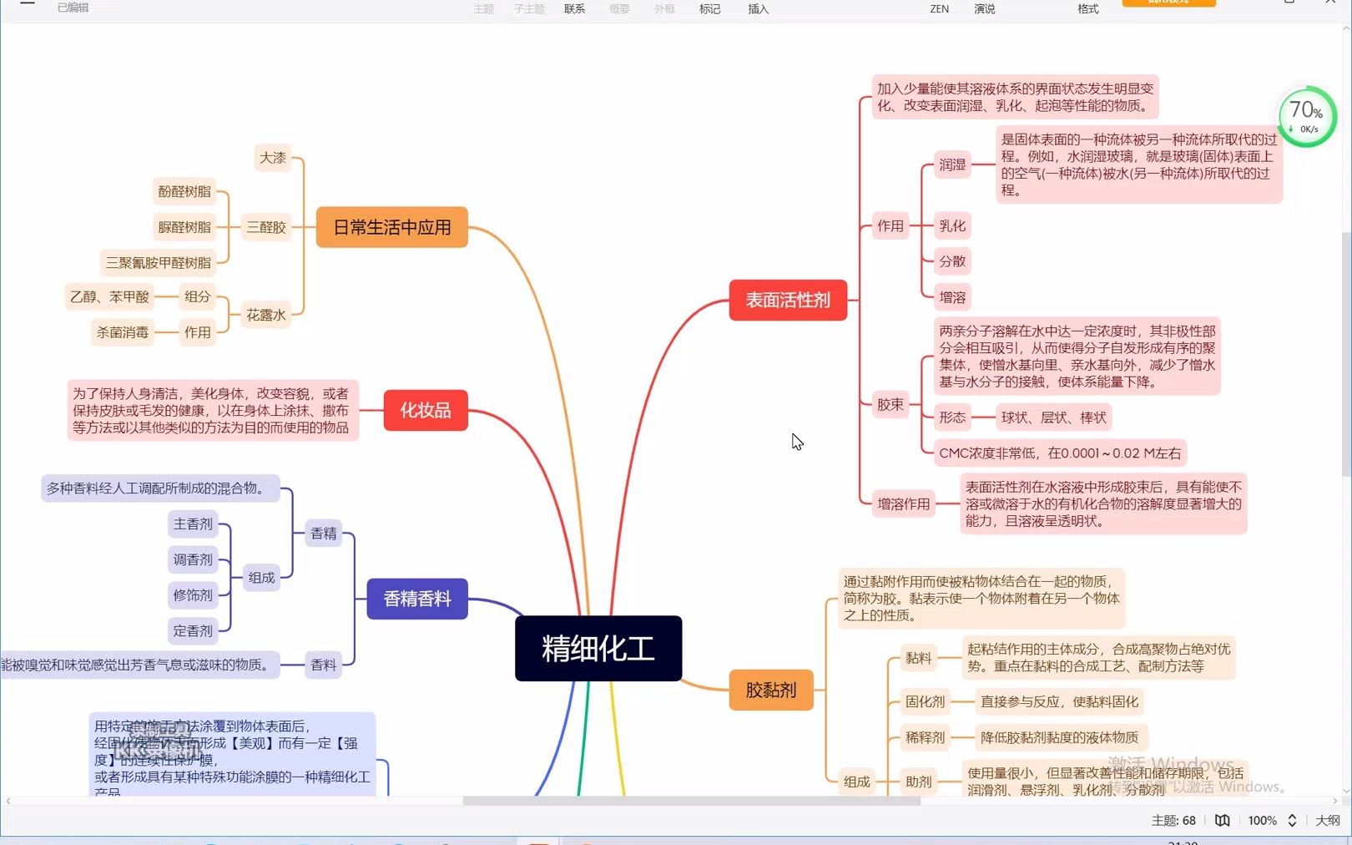
Task: Click the 70% floating speed widget
Action: pyautogui.click(x=1307, y=116)
